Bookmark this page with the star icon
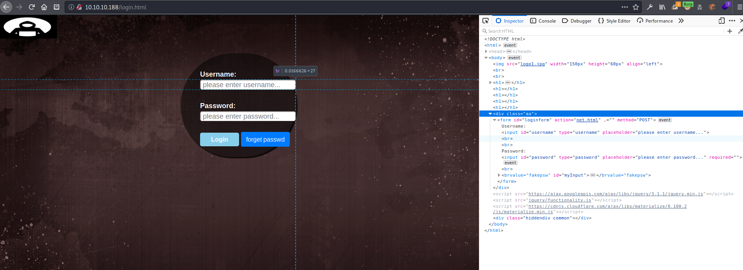Screen dimensions: 743x270 point(636,7)
